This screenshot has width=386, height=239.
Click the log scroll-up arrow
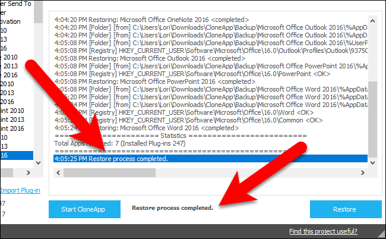pos(373,21)
